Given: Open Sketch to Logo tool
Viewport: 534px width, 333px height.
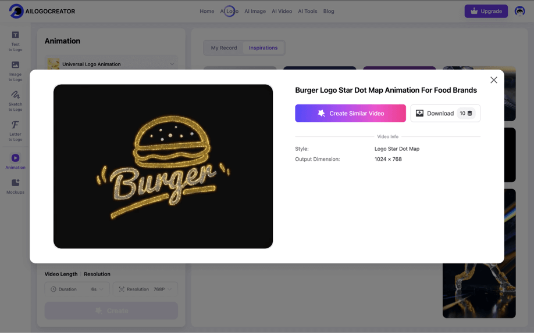Looking at the screenshot, I should click(15, 102).
